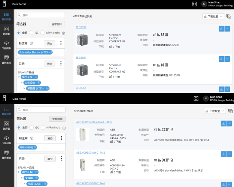Image resolution: width=234 pixels, height=187 pixels.
Task: Open the apps grid icon beside the 4783 results header
Action: pos(194,4)
